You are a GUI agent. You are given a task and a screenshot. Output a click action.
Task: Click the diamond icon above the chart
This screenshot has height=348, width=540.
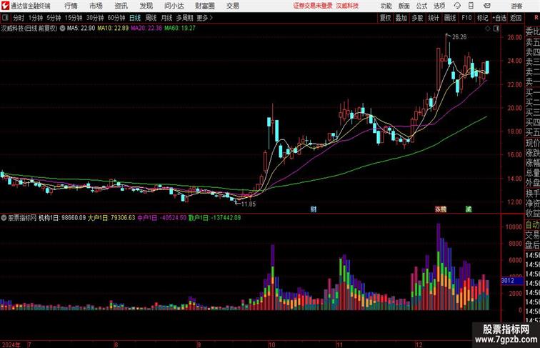(488, 29)
